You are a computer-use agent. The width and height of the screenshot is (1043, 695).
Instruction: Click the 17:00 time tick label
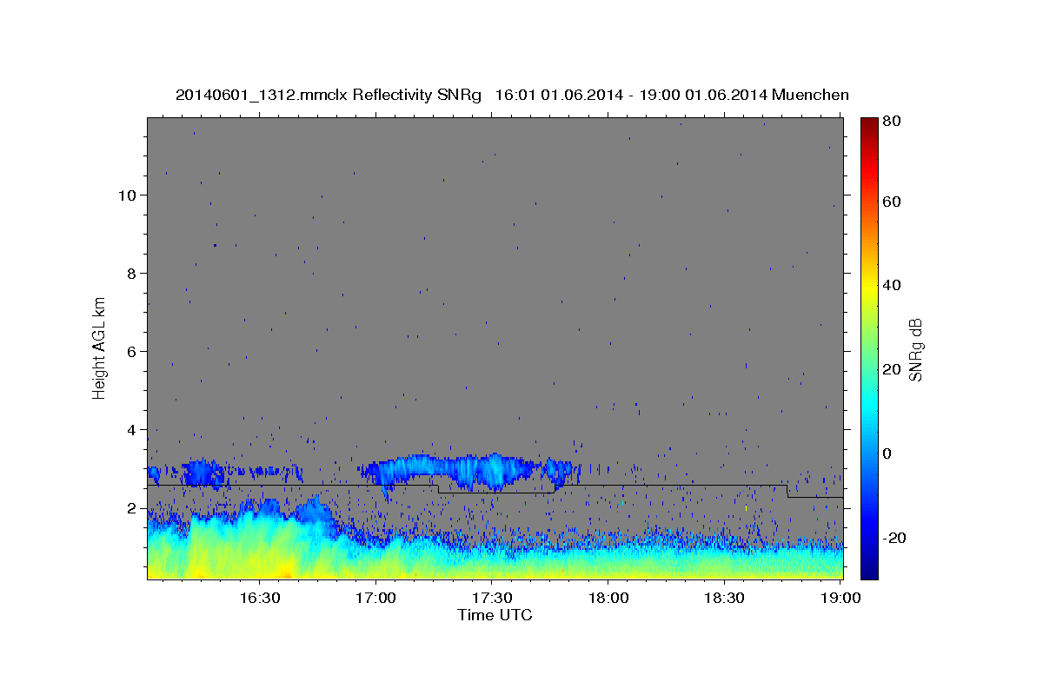(x=375, y=599)
